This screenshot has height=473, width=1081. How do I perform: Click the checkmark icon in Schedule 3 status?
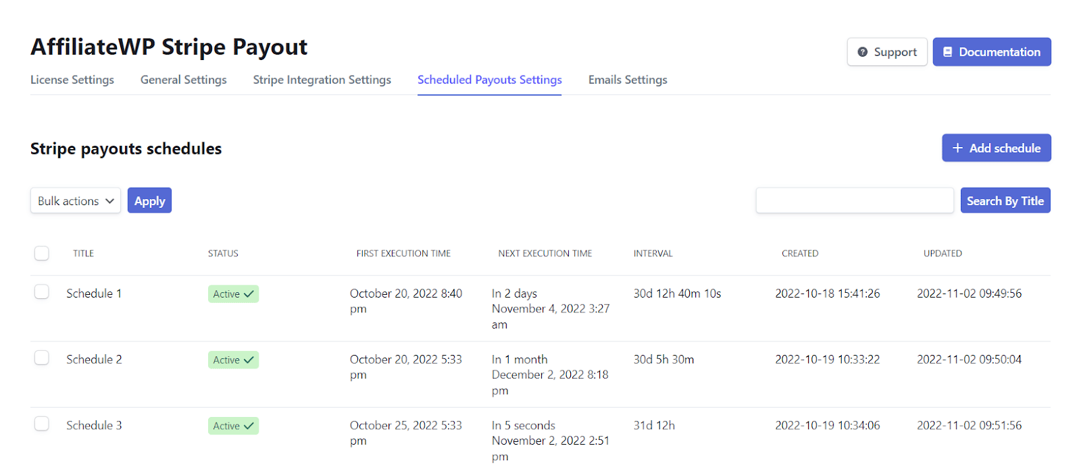click(249, 426)
